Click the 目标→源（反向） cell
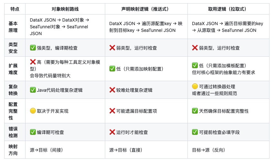Screen dimensions: 274x160 (208, 150)
